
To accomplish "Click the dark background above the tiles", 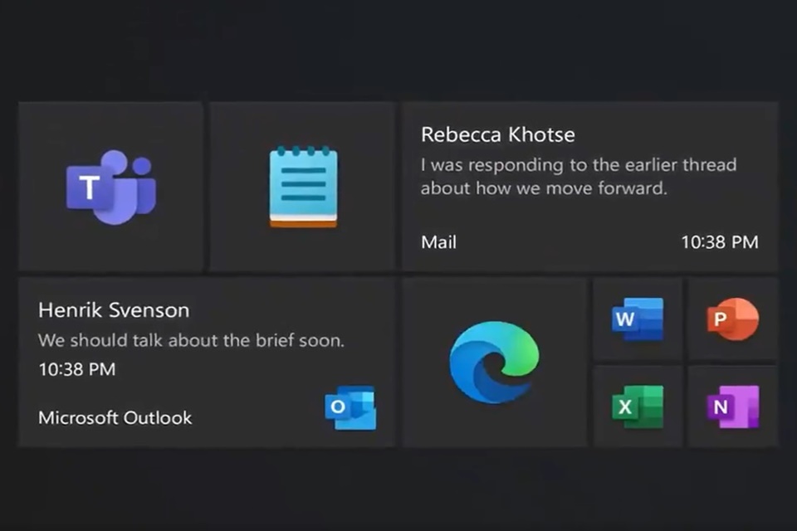I will click(398, 50).
